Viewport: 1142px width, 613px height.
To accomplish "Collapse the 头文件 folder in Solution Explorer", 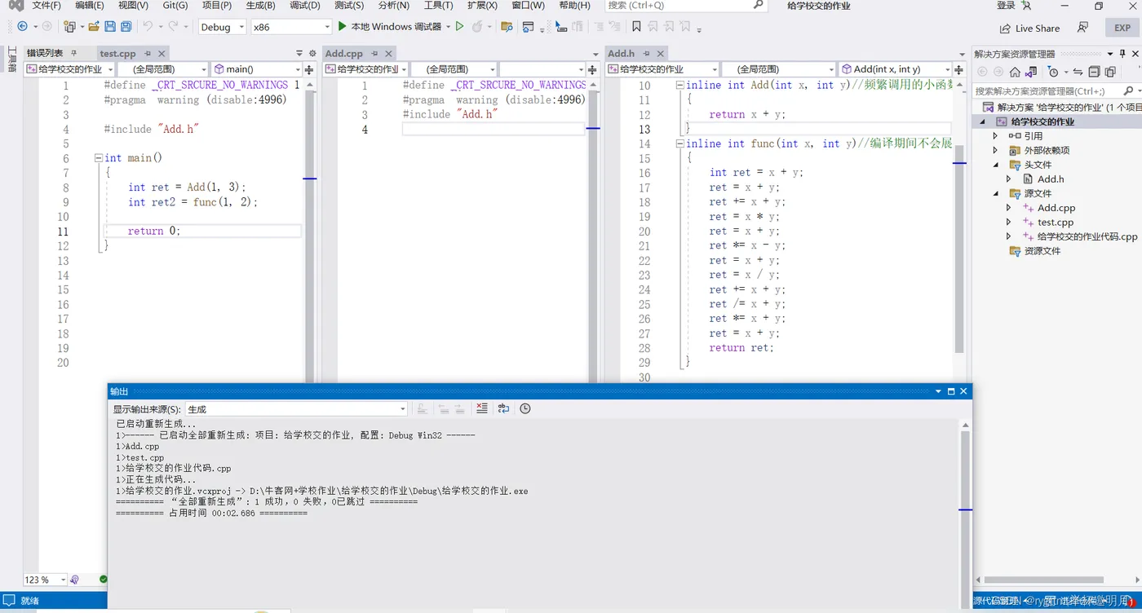I will coord(995,165).
